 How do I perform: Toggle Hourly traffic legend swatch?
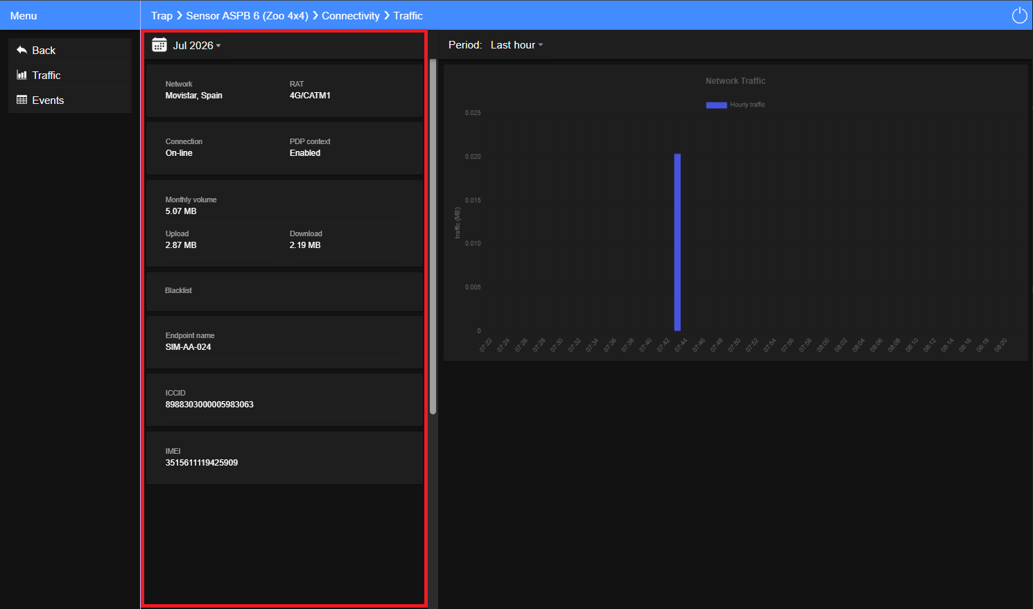[x=716, y=105]
